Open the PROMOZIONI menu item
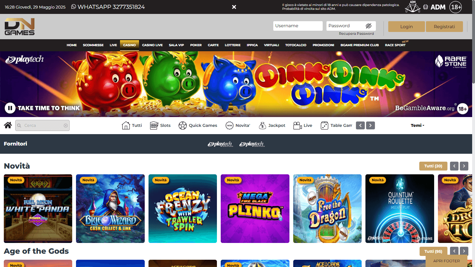The width and height of the screenshot is (475, 267). pos(323,45)
